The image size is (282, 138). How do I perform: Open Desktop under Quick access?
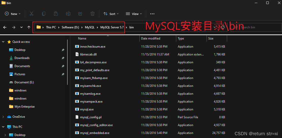coord(20,50)
